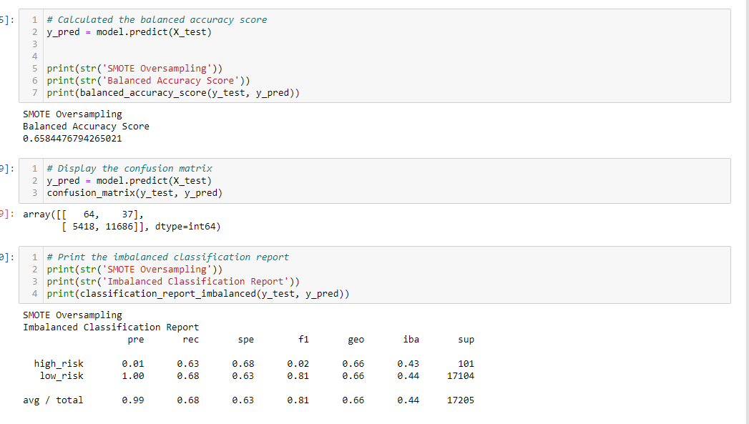Click the 'pre' column header in report
Image resolution: width=749 pixels, height=424 pixels.
click(x=136, y=340)
